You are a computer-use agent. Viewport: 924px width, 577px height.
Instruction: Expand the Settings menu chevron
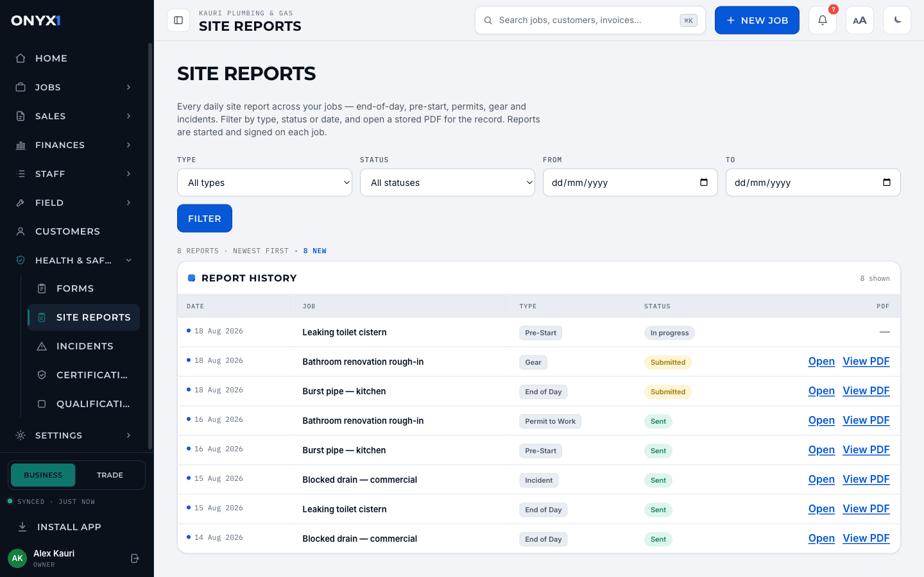pyautogui.click(x=129, y=435)
